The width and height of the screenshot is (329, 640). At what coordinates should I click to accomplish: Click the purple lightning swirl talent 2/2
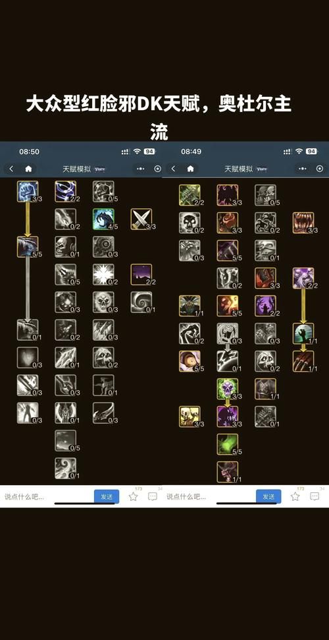coord(66,191)
